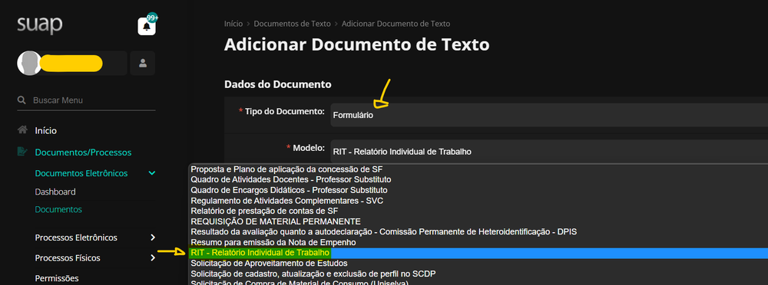The image size is (768, 285).
Task: Select Resultado da avaliação quanto a autodeclaração
Action: coord(478,231)
